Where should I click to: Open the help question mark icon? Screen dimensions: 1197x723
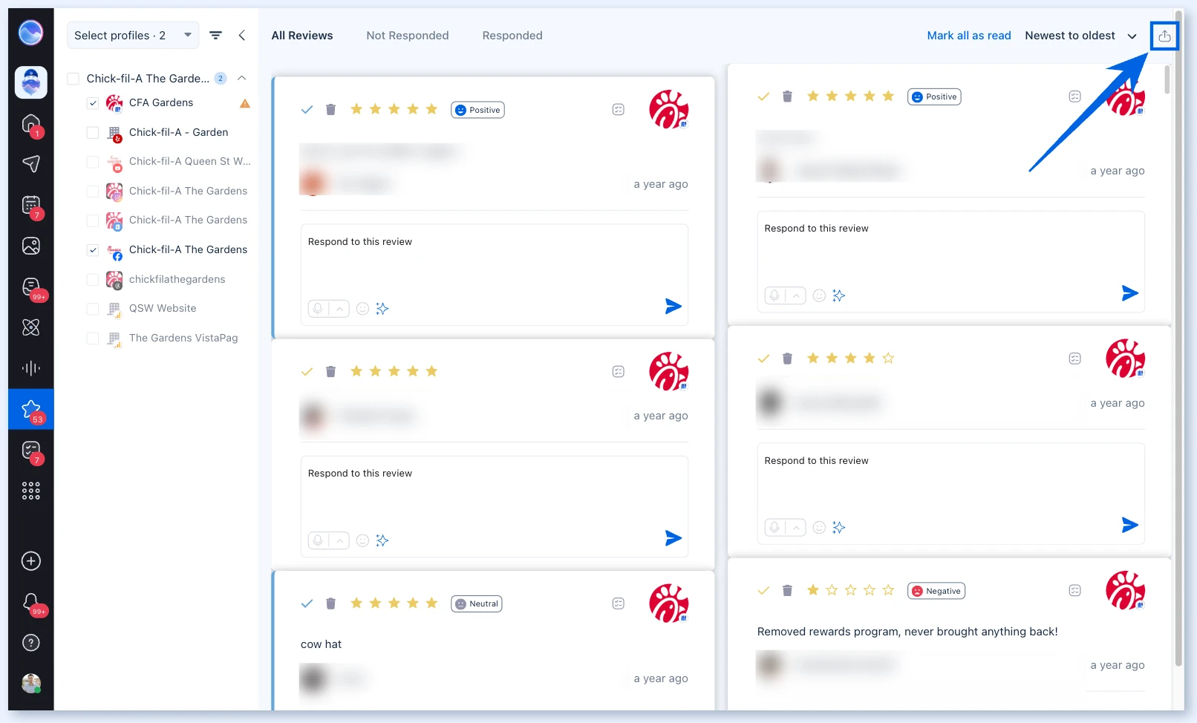[31, 643]
